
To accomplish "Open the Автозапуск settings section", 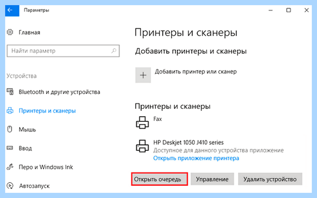I will click(34, 186).
